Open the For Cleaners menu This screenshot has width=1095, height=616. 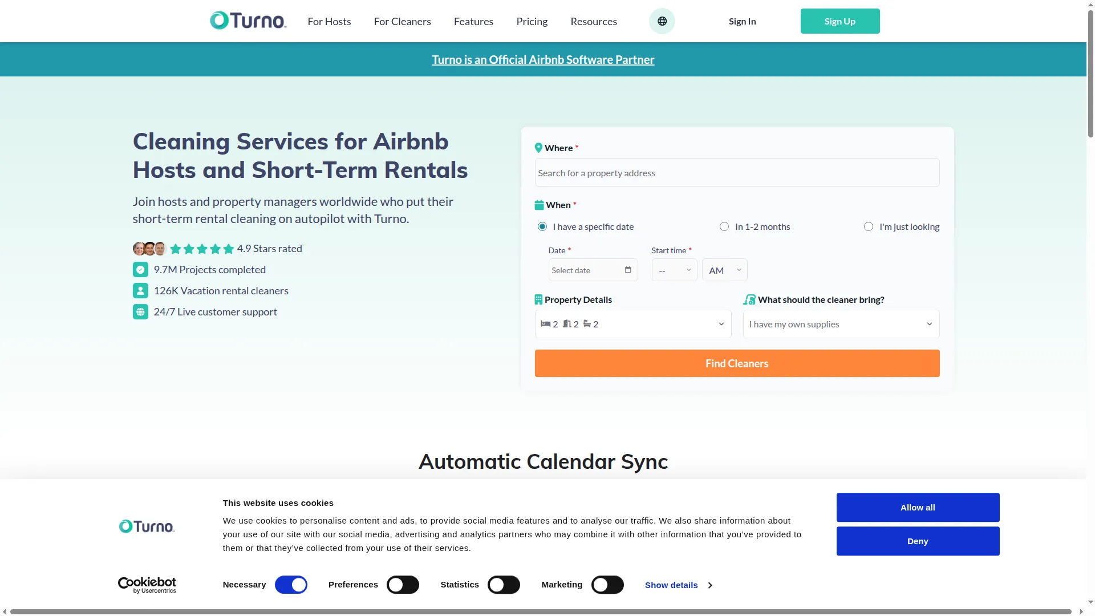pyautogui.click(x=403, y=21)
